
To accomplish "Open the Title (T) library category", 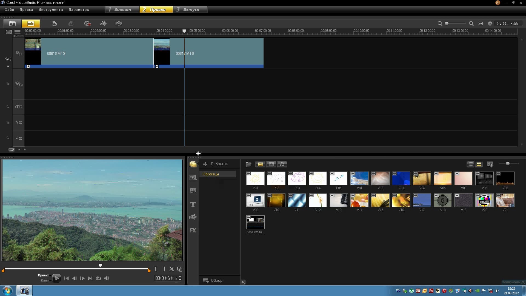I will click(x=193, y=204).
